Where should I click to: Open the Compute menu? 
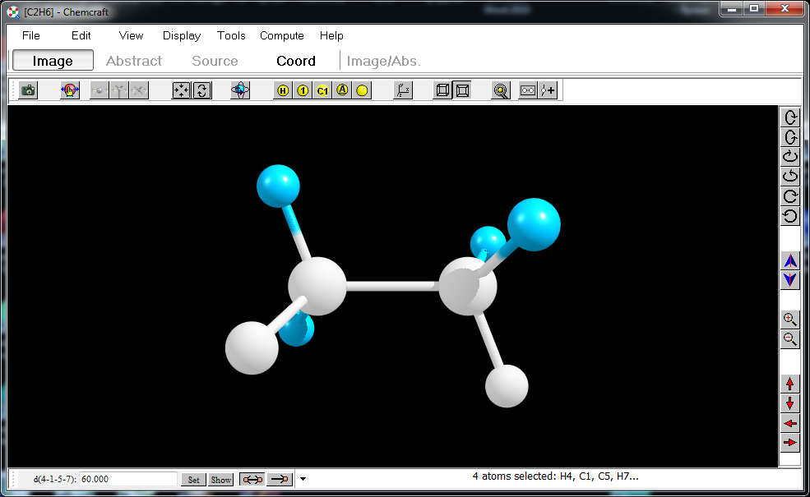tap(282, 35)
